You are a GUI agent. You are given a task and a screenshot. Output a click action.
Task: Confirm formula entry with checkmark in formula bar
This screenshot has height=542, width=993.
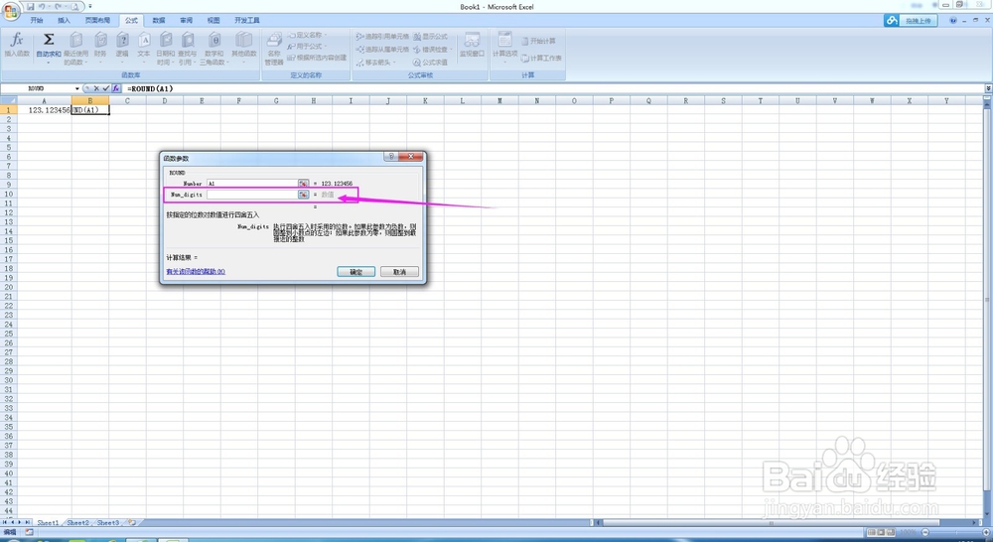tap(106, 88)
